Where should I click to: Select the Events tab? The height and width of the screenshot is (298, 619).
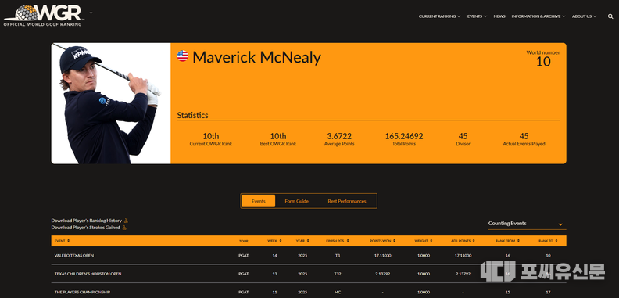pyautogui.click(x=258, y=201)
